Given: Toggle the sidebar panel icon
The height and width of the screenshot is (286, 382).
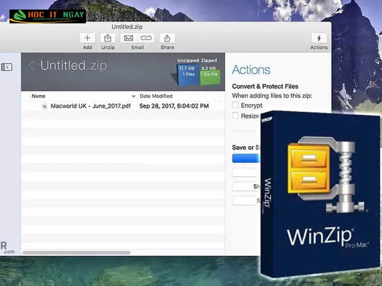Looking at the screenshot, I should click(x=7, y=67).
